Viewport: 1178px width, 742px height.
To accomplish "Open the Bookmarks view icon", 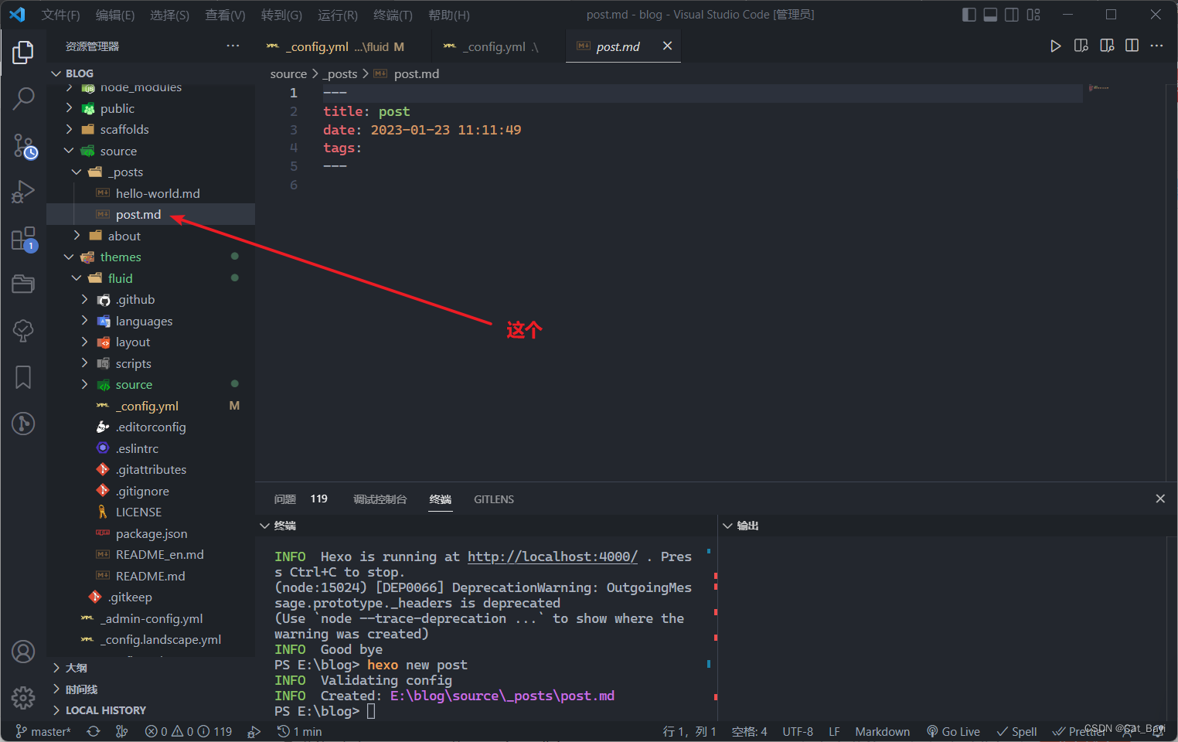I will [23, 377].
